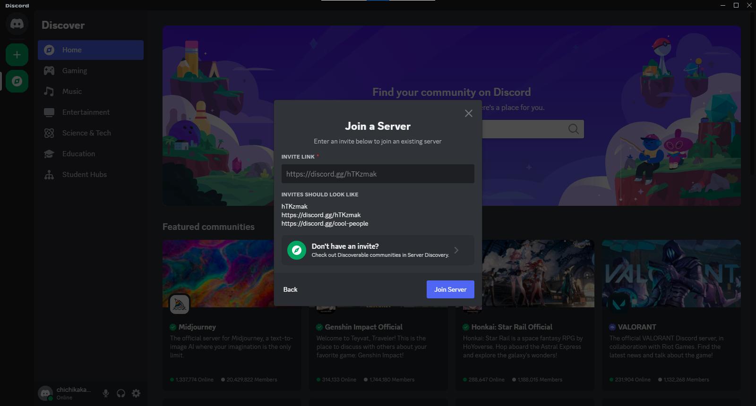Click the Student Hubs icon
756x406 pixels.
[49, 175]
